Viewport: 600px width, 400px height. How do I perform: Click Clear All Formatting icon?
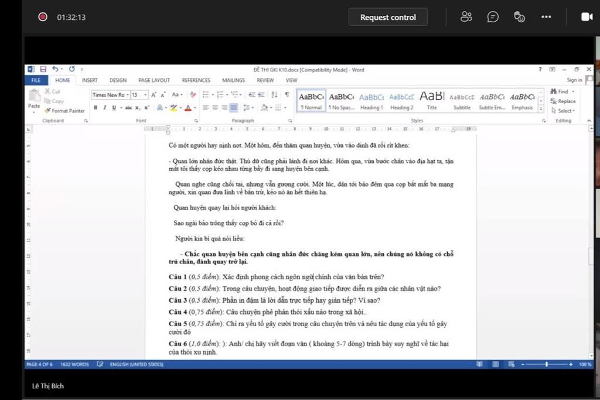193,95
